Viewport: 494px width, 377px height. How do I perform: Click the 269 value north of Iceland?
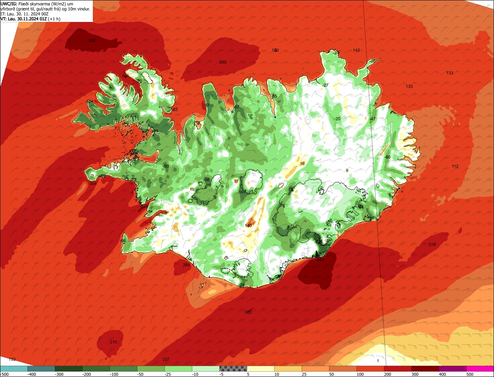tap(223, 62)
